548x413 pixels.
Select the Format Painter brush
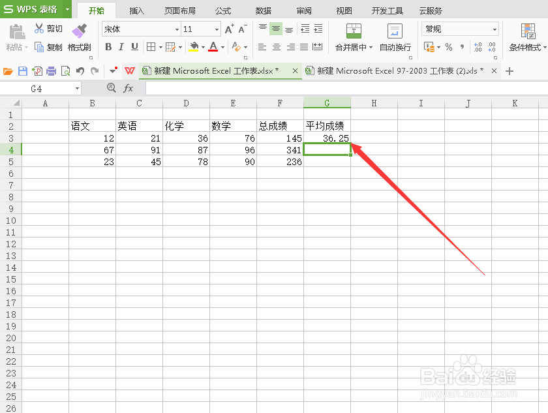pyautogui.click(x=80, y=31)
